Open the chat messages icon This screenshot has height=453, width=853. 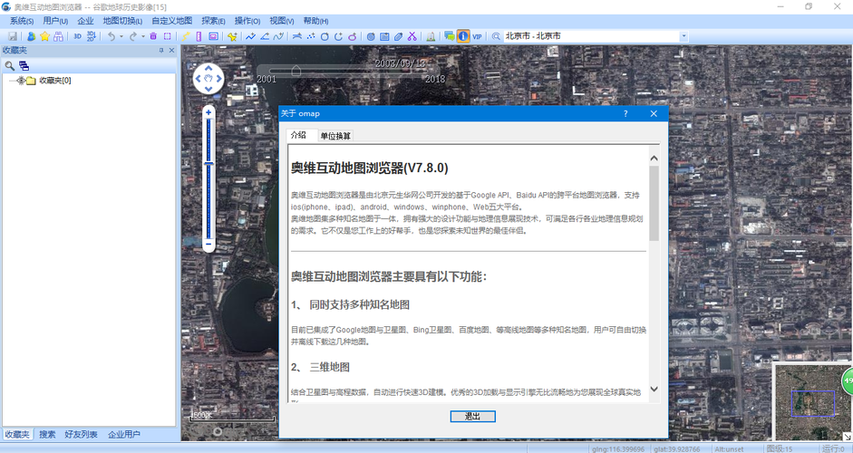(x=449, y=36)
